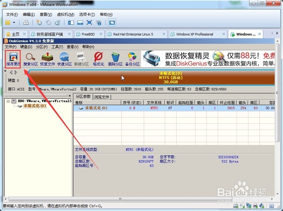Click the Format (格式化) icon
Screen dimensions: 283x211
coord(98,59)
